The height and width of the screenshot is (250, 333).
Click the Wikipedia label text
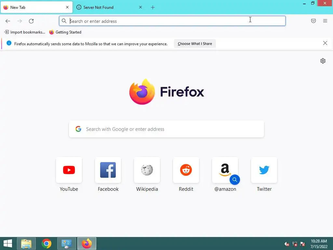[147, 189]
